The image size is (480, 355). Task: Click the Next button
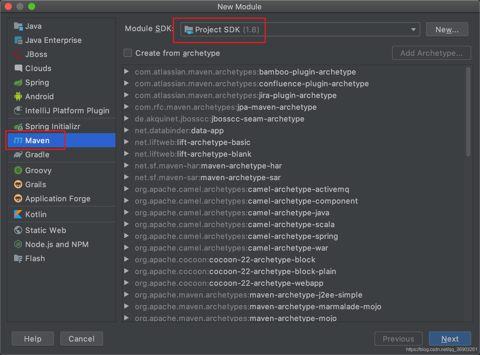click(x=450, y=339)
